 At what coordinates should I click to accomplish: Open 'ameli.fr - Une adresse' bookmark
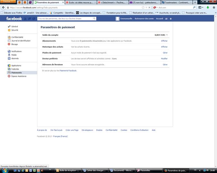point(36,13)
